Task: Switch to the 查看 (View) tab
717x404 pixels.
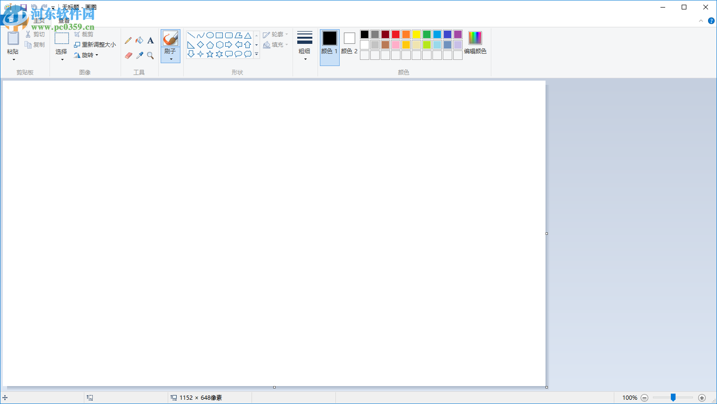Action: point(64,21)
